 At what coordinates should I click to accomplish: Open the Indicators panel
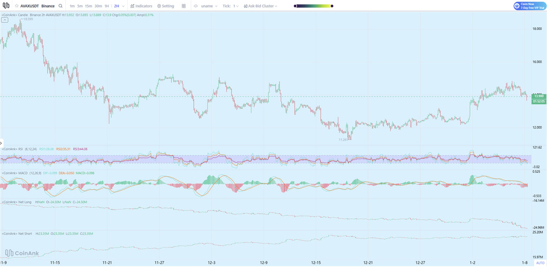(141, 6)
